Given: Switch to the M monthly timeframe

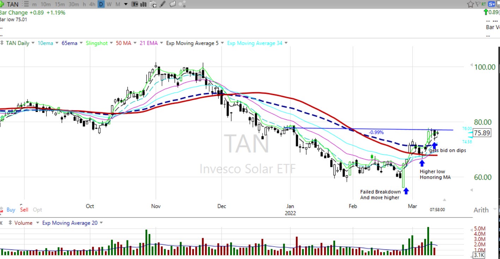Looking at the screenshot, I should [118, 5].
